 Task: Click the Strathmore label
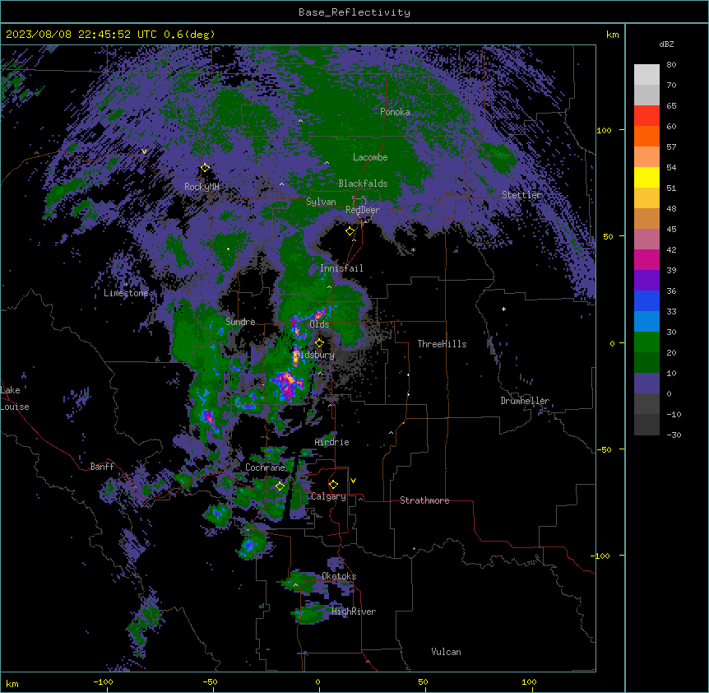(424, 500)
